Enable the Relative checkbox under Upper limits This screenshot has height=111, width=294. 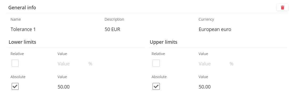[x=156, y=63]
